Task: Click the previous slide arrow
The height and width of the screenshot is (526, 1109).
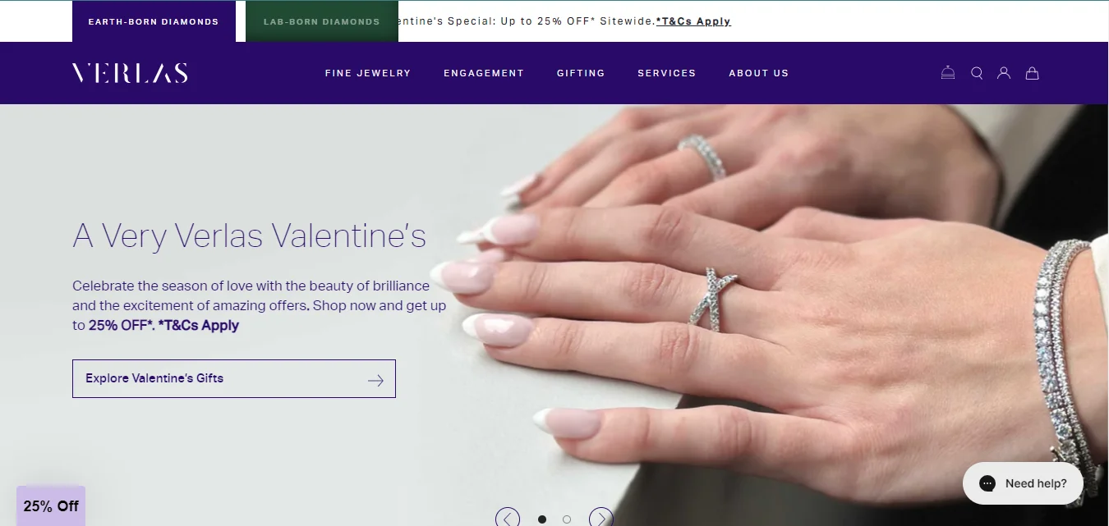Action: click(508, 518)
